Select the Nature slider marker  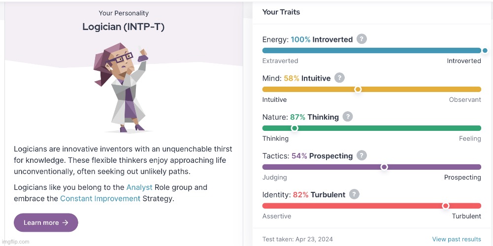pos(295,128)
